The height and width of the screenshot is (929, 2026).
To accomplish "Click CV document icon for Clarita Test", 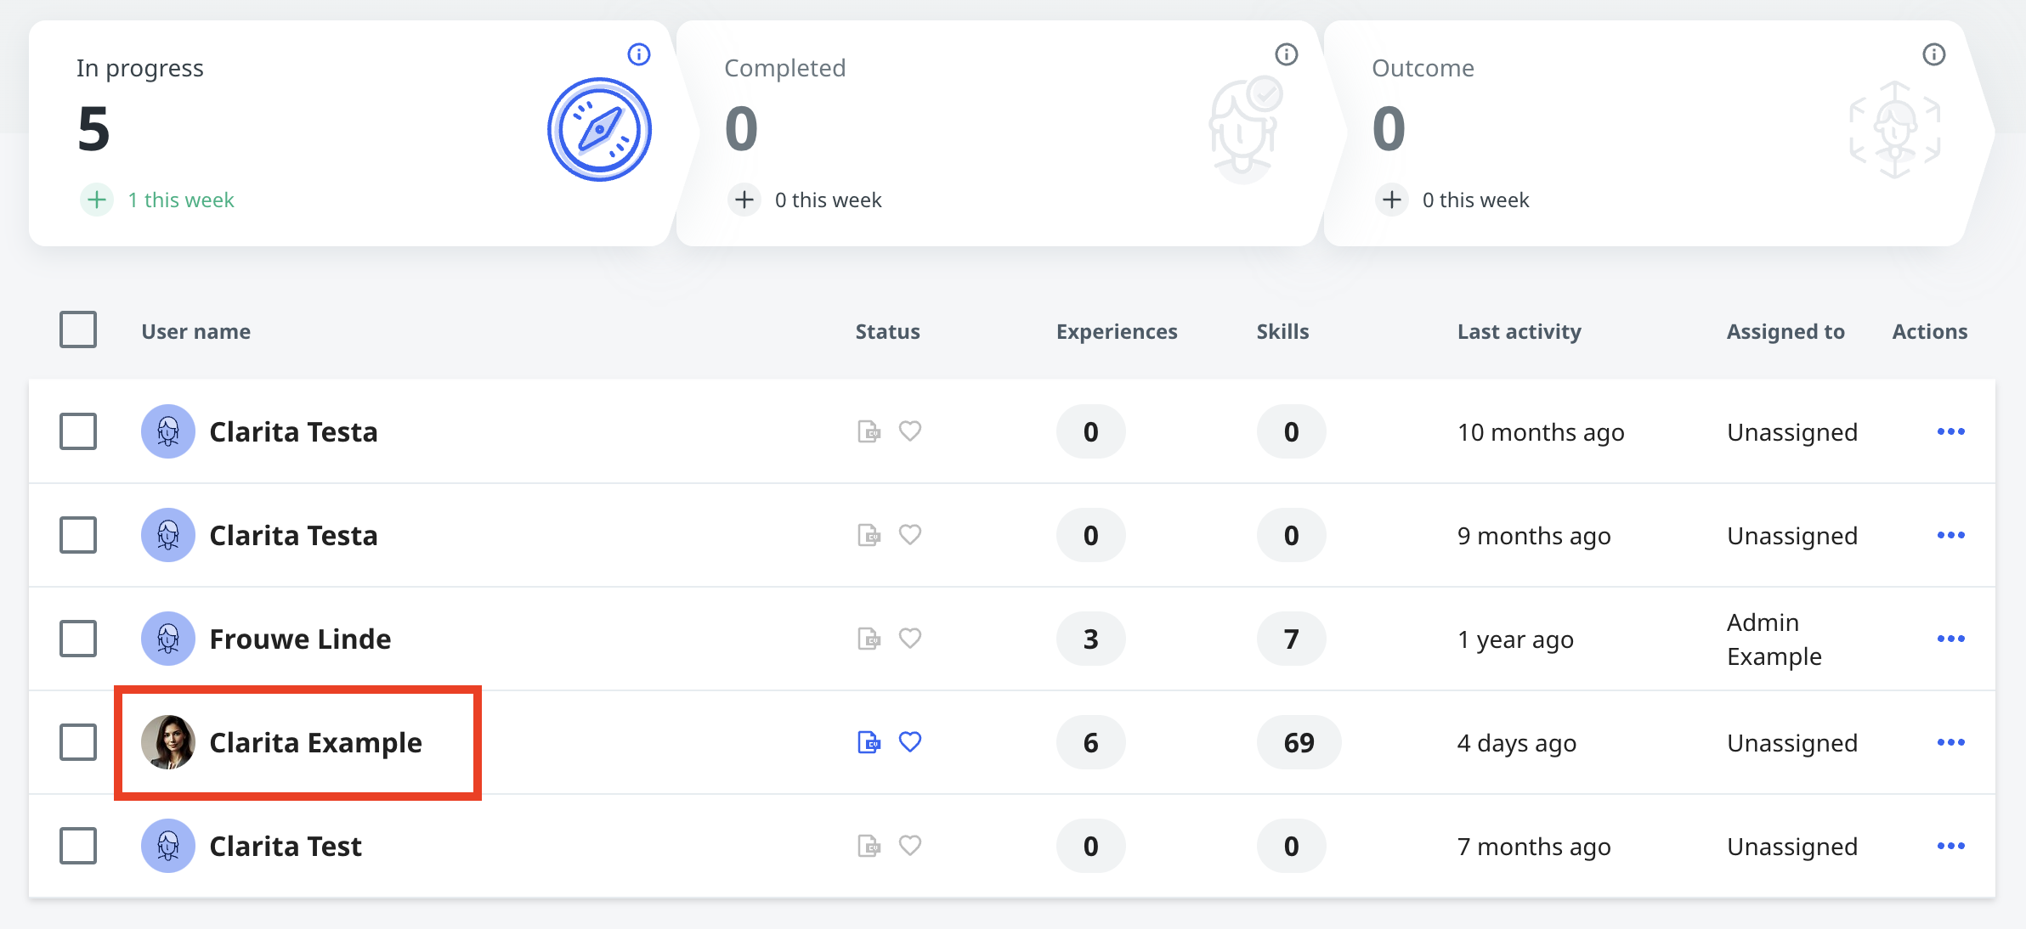I will point(869,846).
